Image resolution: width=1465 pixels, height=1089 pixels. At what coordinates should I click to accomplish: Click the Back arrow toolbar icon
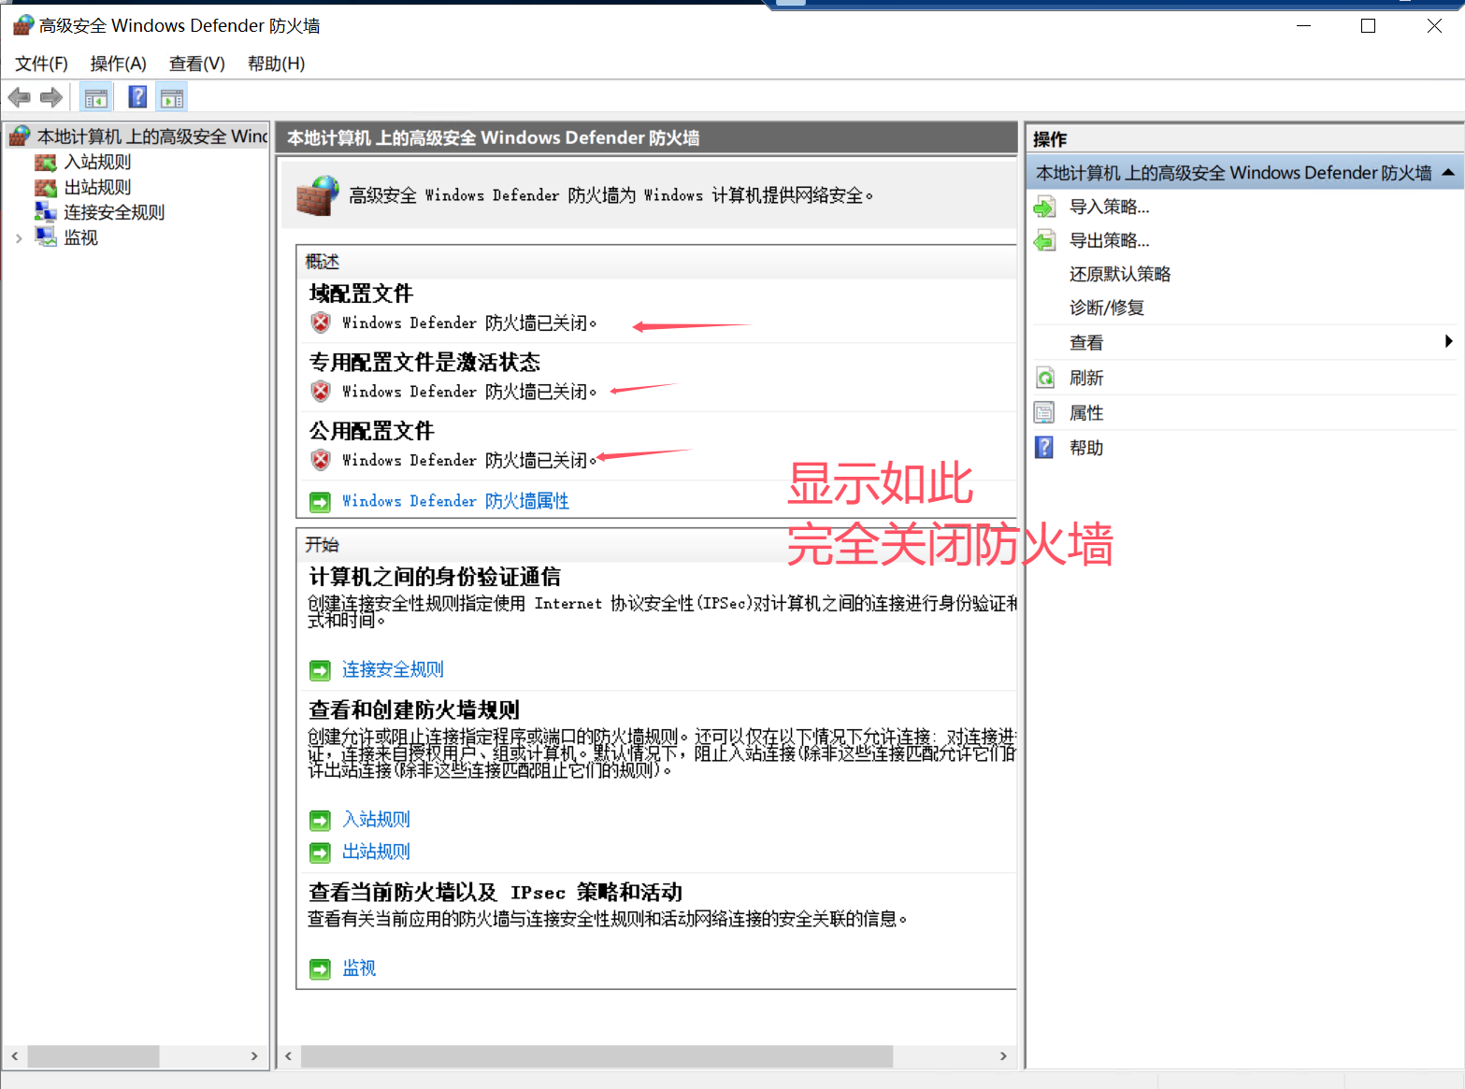(19, 97)
